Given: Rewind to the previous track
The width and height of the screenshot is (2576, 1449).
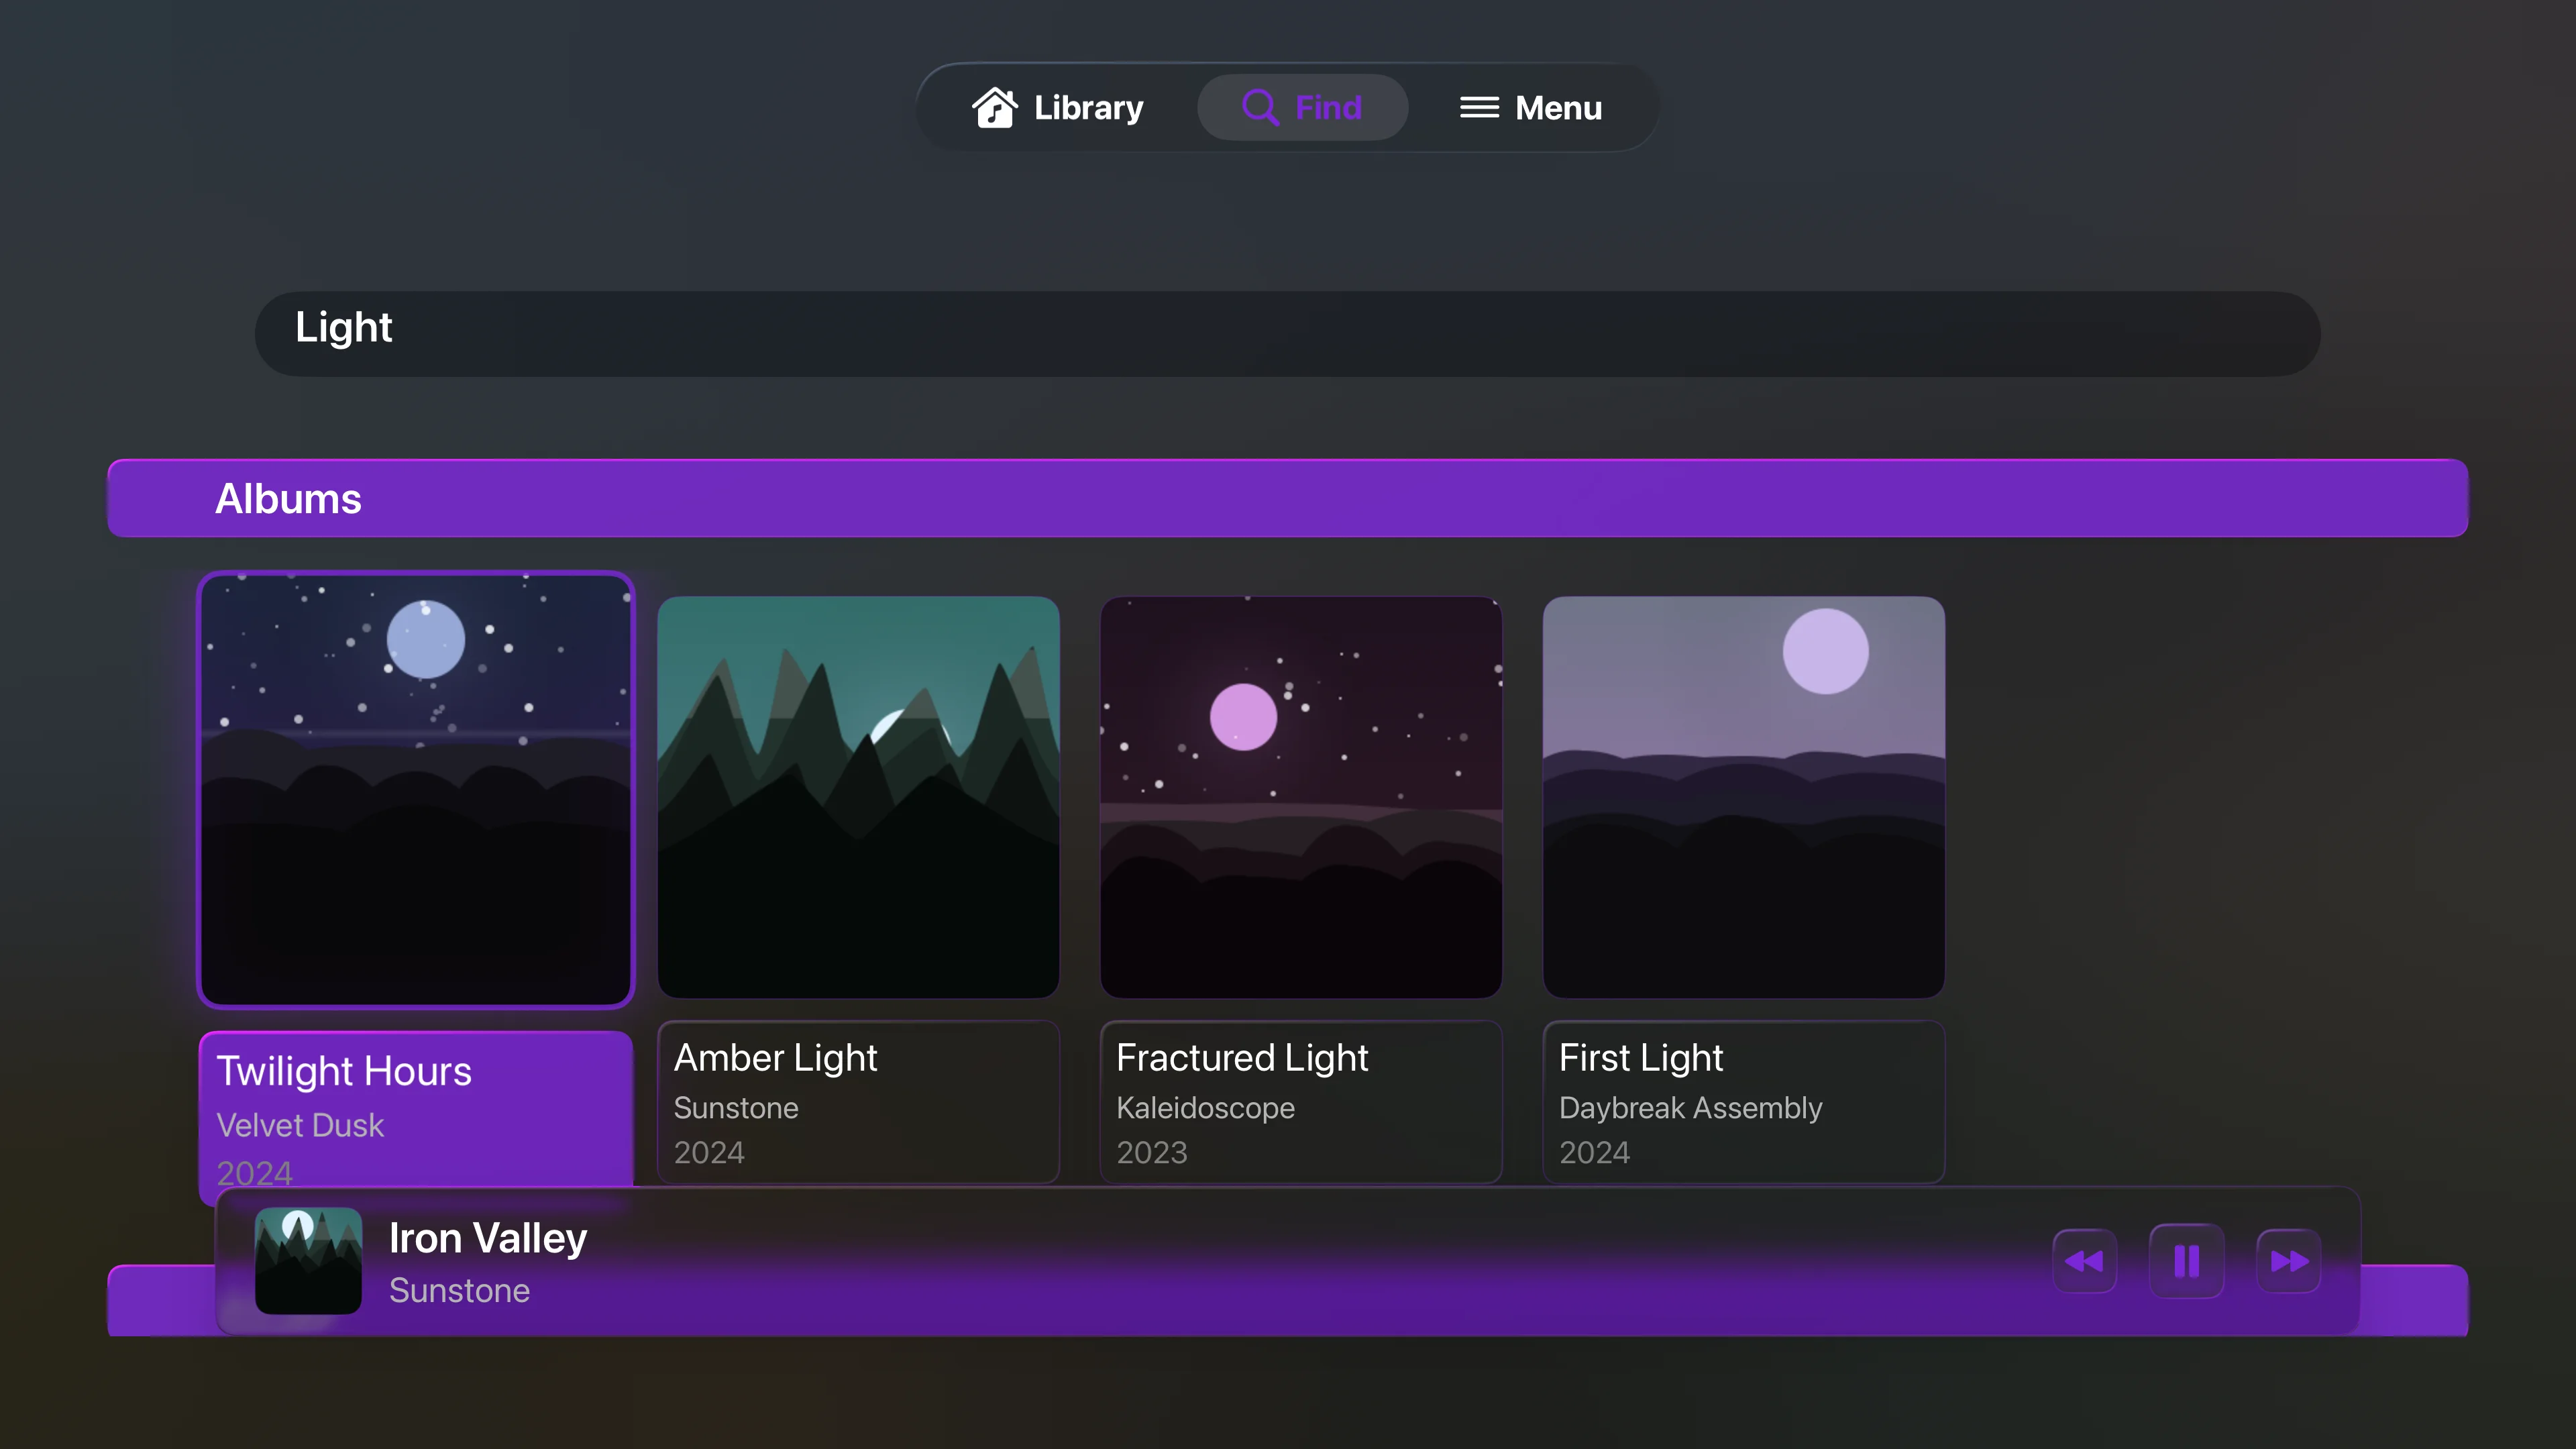Looking at the screenshot, I should pyautogui.click(x=2084, y=1261).
